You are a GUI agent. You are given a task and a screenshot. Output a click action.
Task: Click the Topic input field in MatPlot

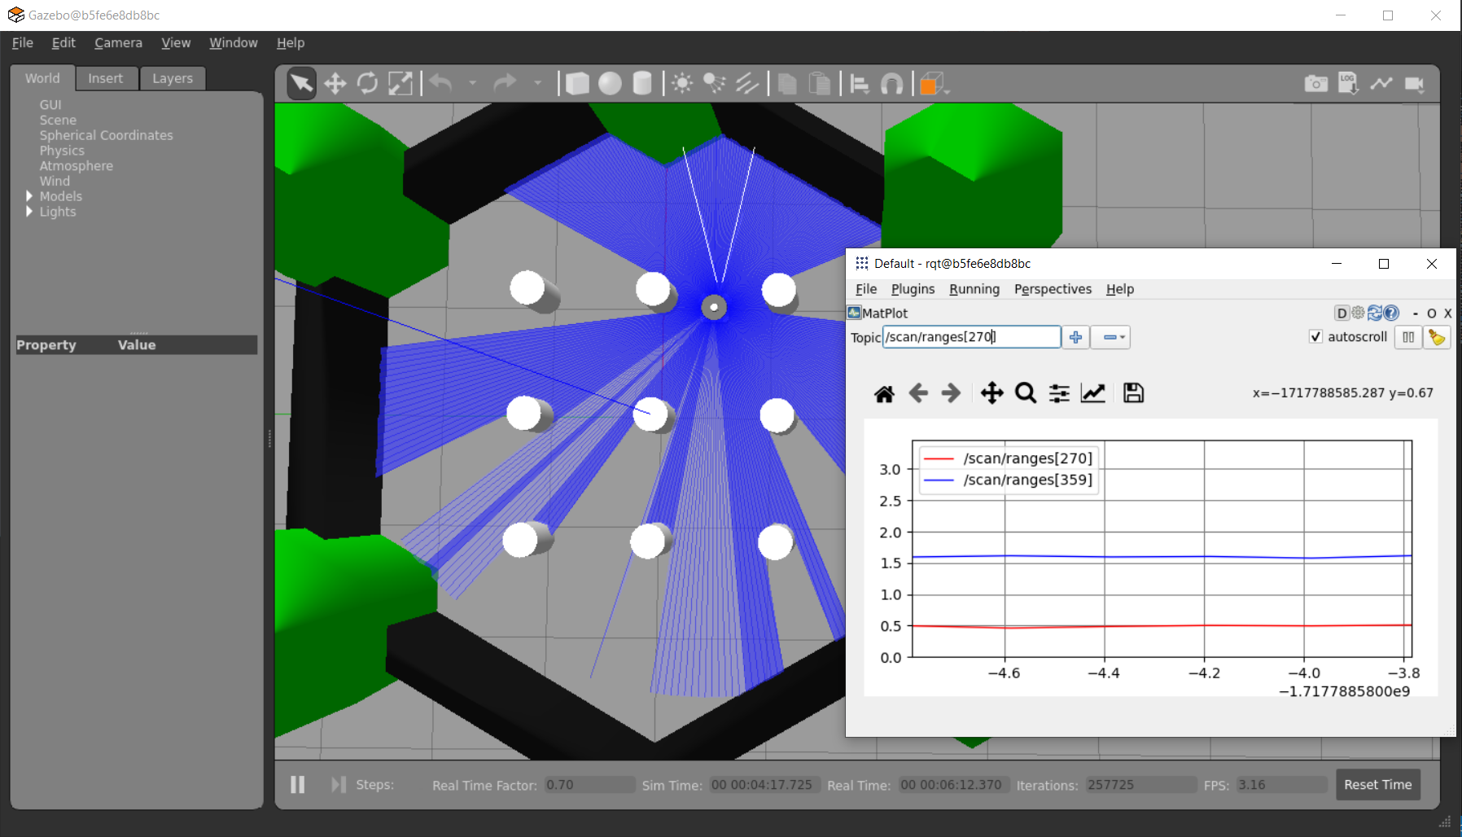(x=971, y=337)
